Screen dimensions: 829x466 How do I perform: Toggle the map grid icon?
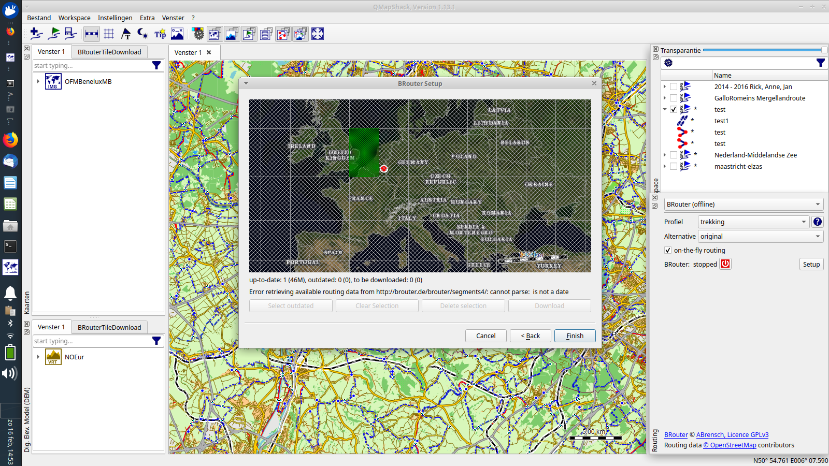click(x=109, y=34)
